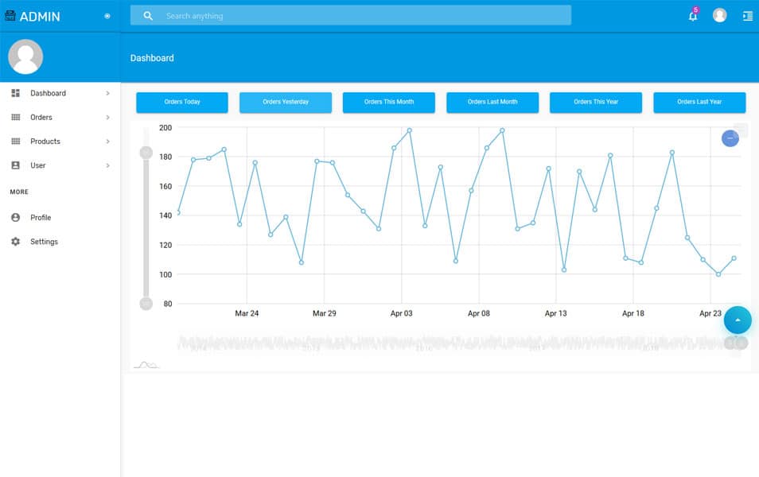Activate the Orders Yesterday filter
759x477 pixels.
click(285, 102)
